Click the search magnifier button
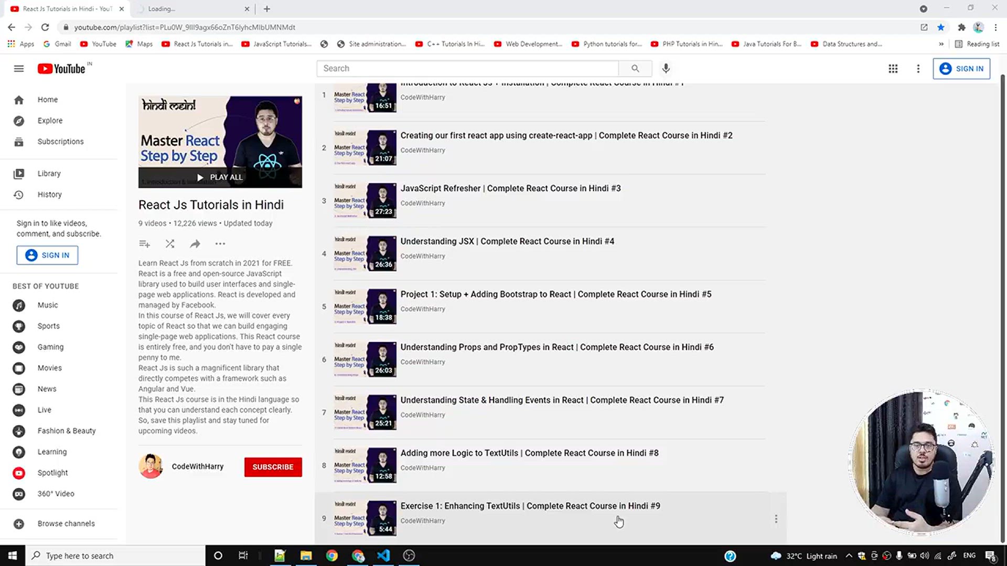1007x566 pixels. coord(635,69)
